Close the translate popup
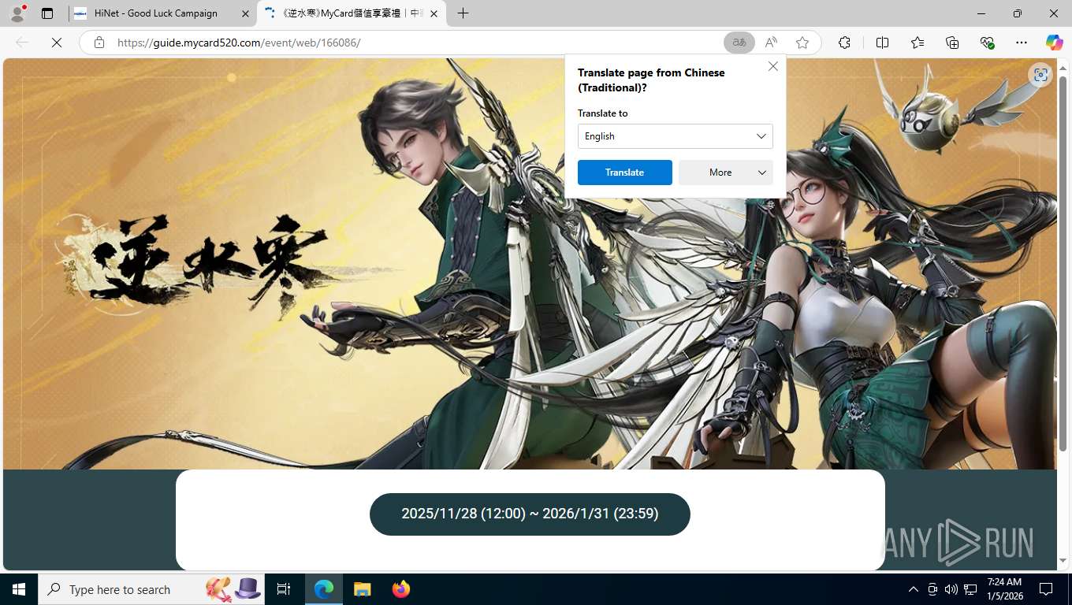Screen dimensions: 1072x605 click(773, 67)
